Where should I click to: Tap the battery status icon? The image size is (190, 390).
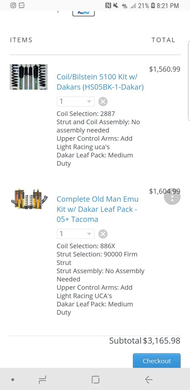[153, 5]
